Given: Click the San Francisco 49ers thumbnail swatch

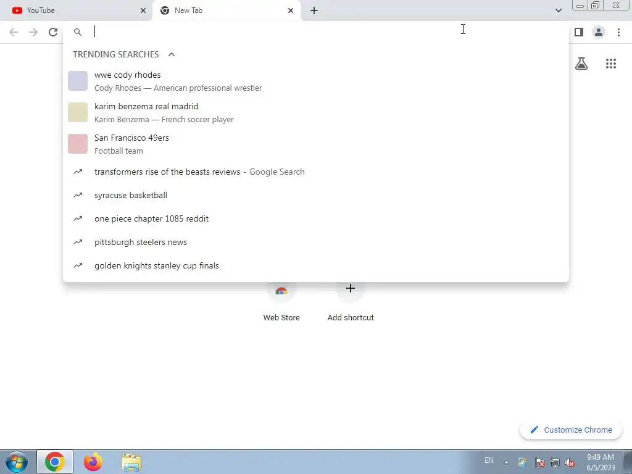Looking at the screenshot, I should pyautogui.click(x=78, y=143).
